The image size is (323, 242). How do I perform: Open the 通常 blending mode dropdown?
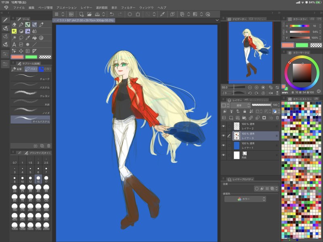click(239, 105)
